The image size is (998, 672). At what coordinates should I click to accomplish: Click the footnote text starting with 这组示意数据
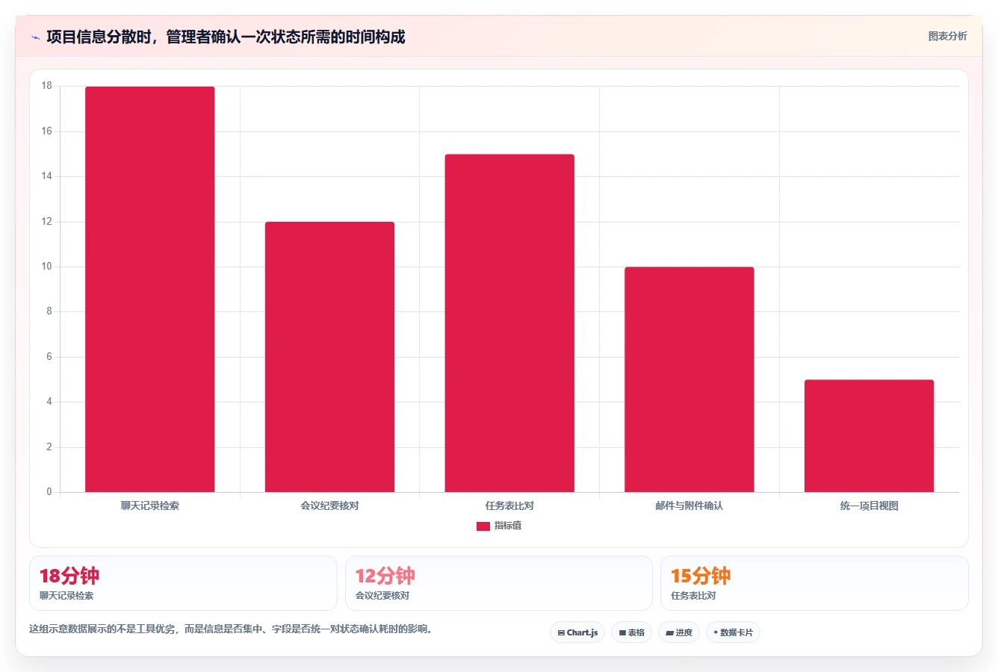tap(231, 629)
